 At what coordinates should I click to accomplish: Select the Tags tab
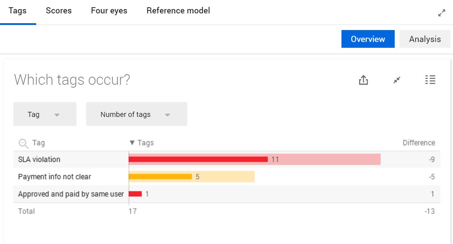tap(18, 11)
